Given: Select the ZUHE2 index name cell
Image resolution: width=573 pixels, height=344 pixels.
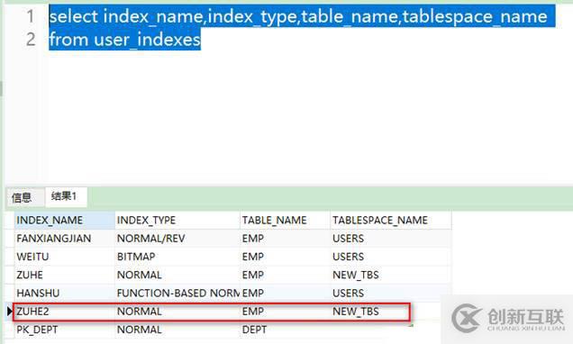Looking at the screenshot, I should 65,312.
